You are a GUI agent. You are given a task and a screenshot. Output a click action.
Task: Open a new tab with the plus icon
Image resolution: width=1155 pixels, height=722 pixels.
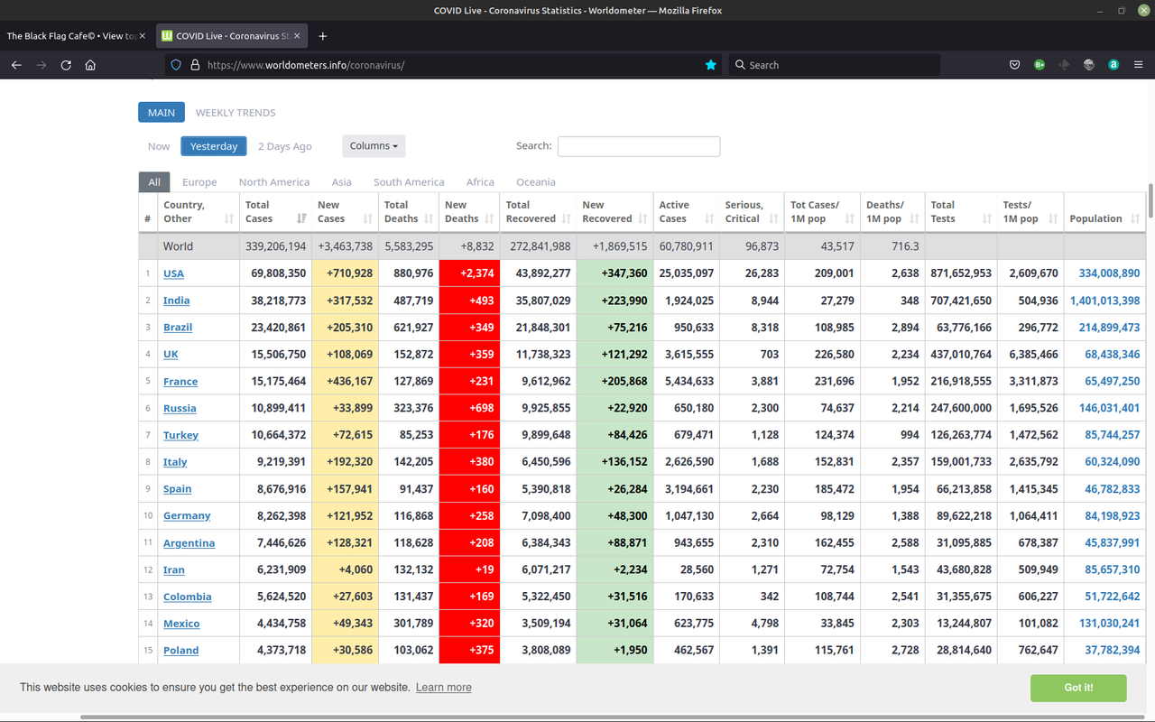(x=323, y=36)
